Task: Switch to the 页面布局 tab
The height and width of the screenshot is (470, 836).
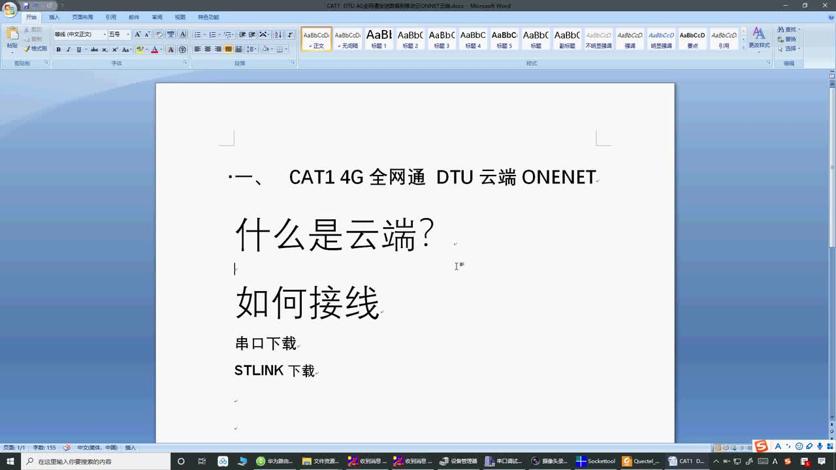Action: tap(82, 17)
